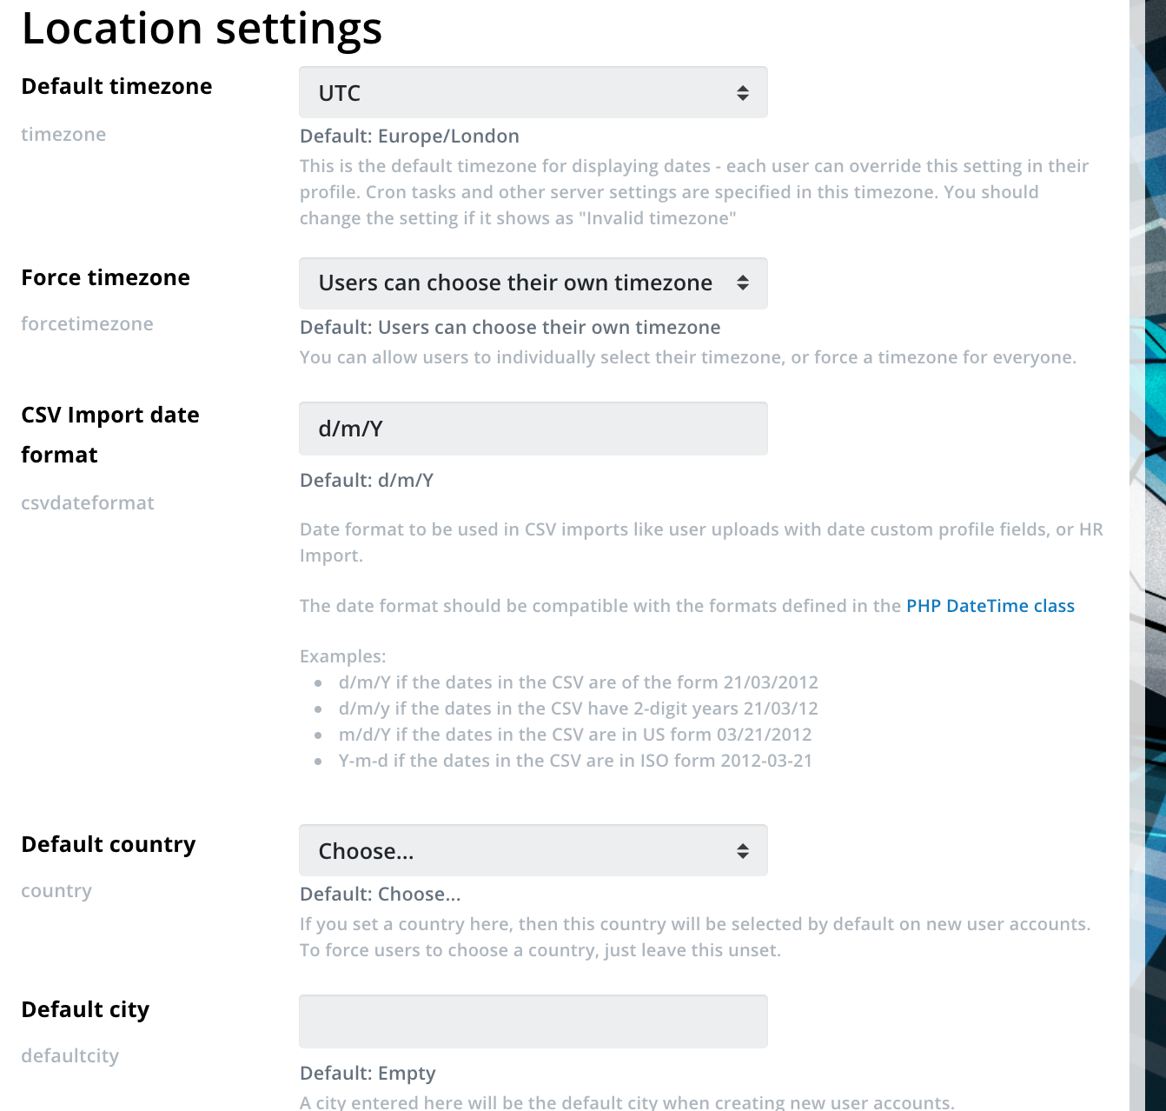Click 'Default: Europe/London' text
Viewport: 1166px width, 1111px height.
click(x=409, y=136)
